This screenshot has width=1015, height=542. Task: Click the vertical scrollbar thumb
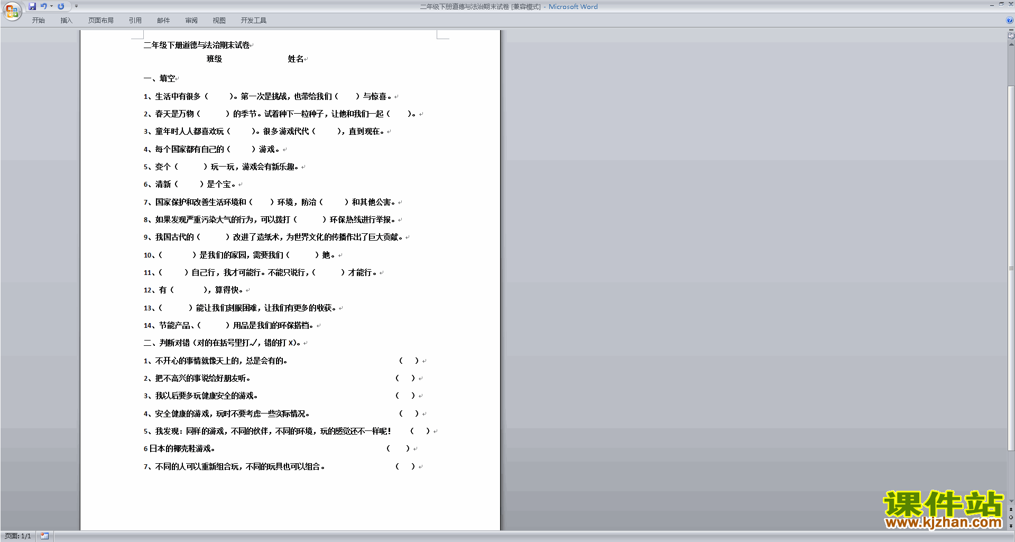point(1011,268)
